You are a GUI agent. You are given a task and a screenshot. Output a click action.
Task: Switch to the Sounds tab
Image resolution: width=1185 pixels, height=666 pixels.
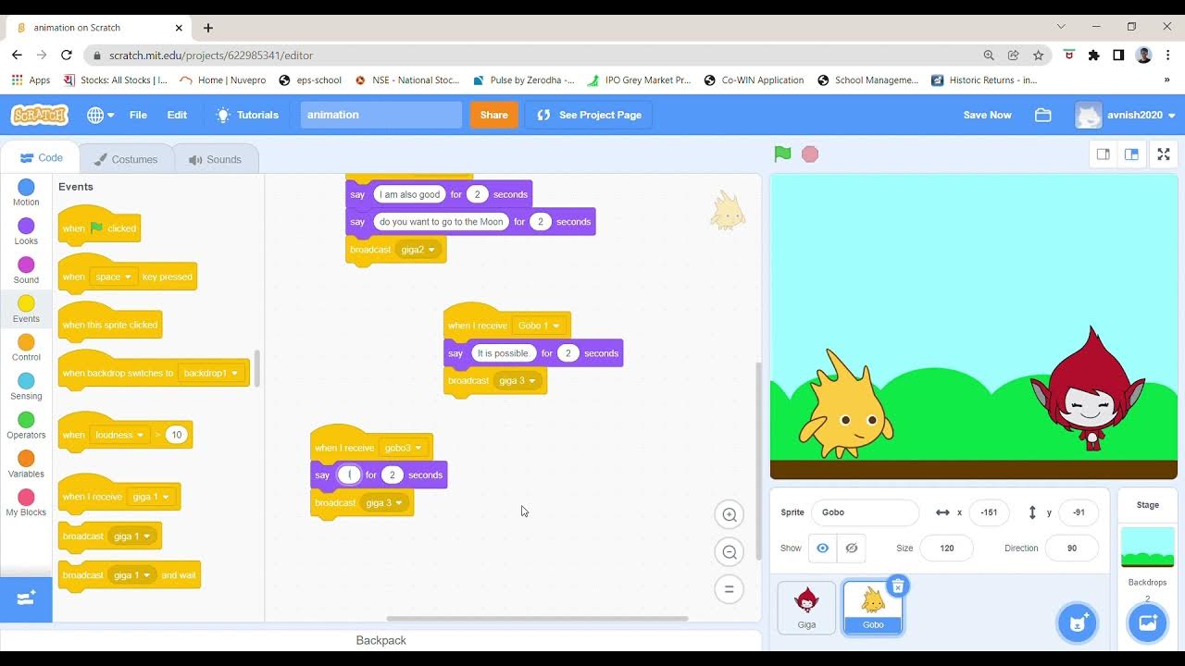click(x=215, y=159)
